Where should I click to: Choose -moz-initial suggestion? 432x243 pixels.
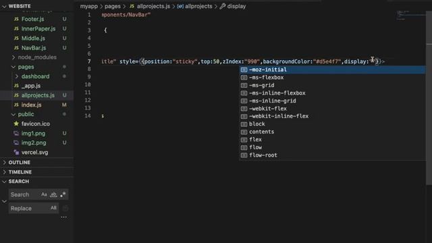[x=332, y=70]
